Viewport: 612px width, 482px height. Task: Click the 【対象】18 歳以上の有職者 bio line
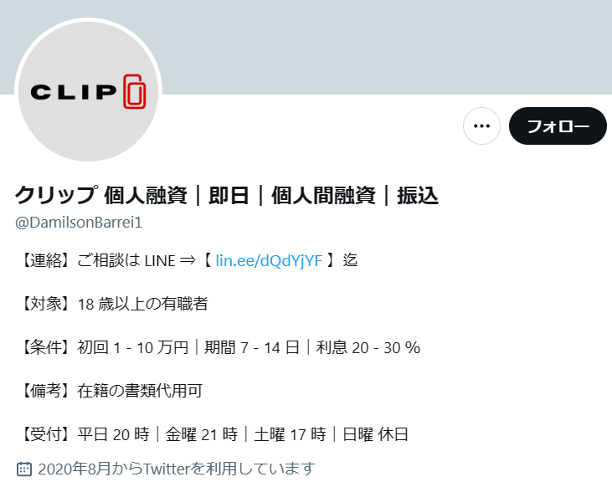(x=113, y=304)
